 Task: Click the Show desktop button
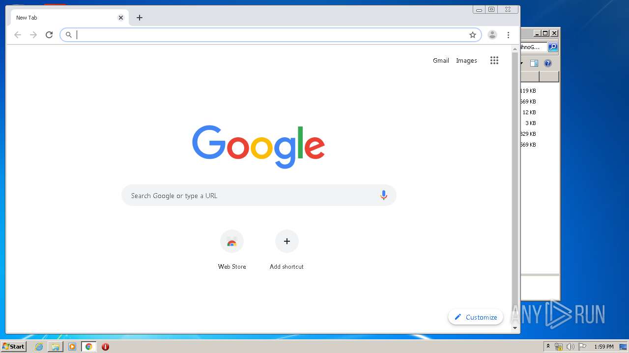point(624,347)
